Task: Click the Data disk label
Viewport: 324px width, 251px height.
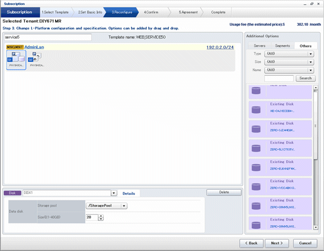Action: click(x=16, y=211)
